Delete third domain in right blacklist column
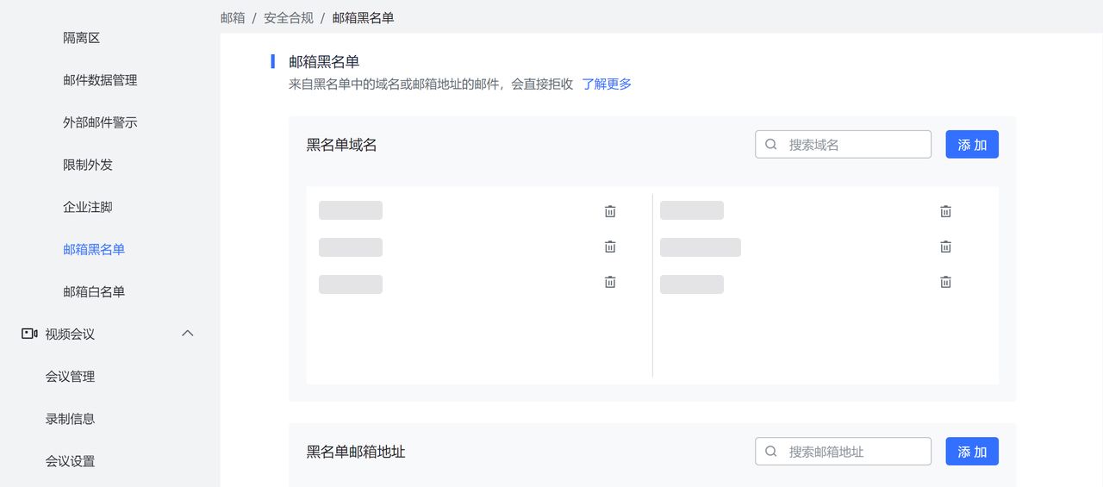This screenshot has height=487, width=1103. tap(945, 282)
